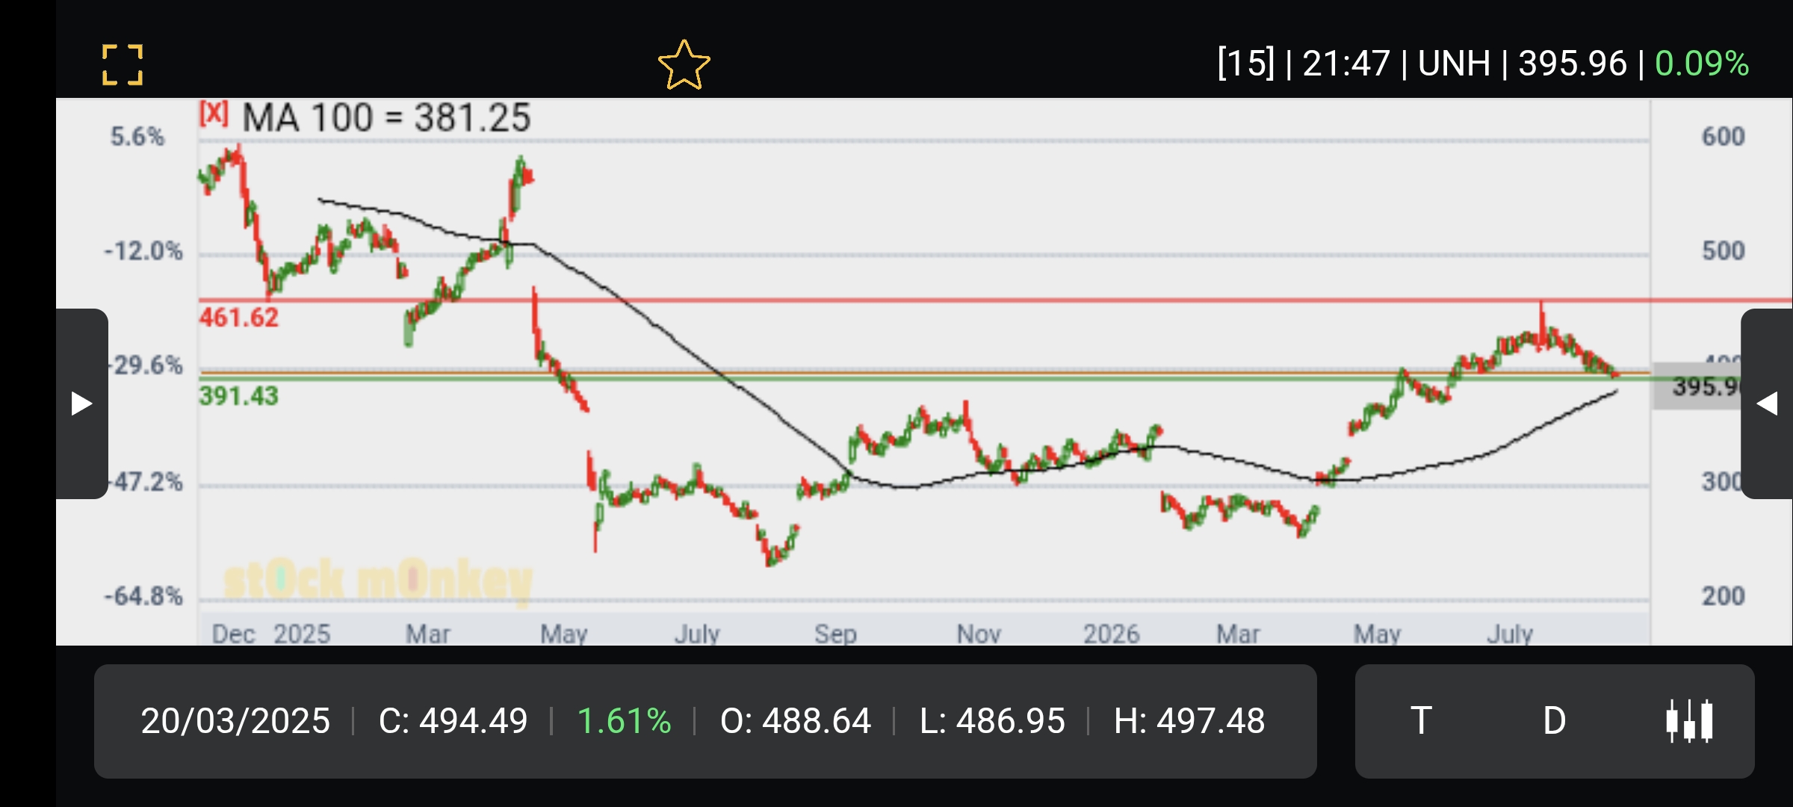Tap the 0.09% change value
Image resolution: width=1793 pixels, height=807 pixels.
point(1701,64)
